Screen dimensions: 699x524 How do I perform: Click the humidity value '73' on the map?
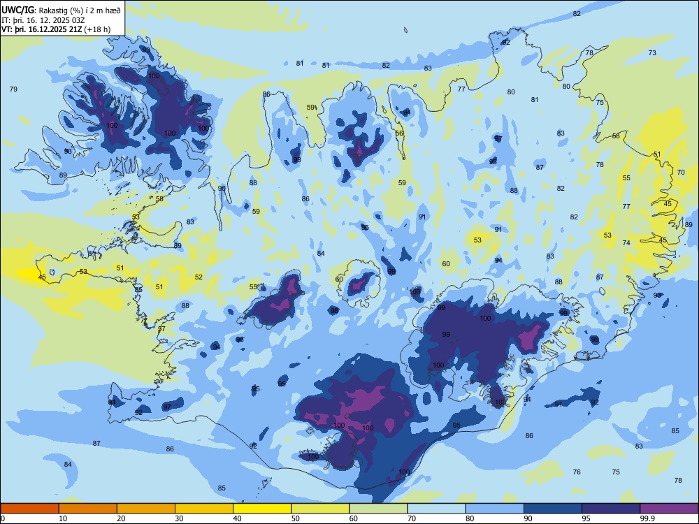(652, 52)
